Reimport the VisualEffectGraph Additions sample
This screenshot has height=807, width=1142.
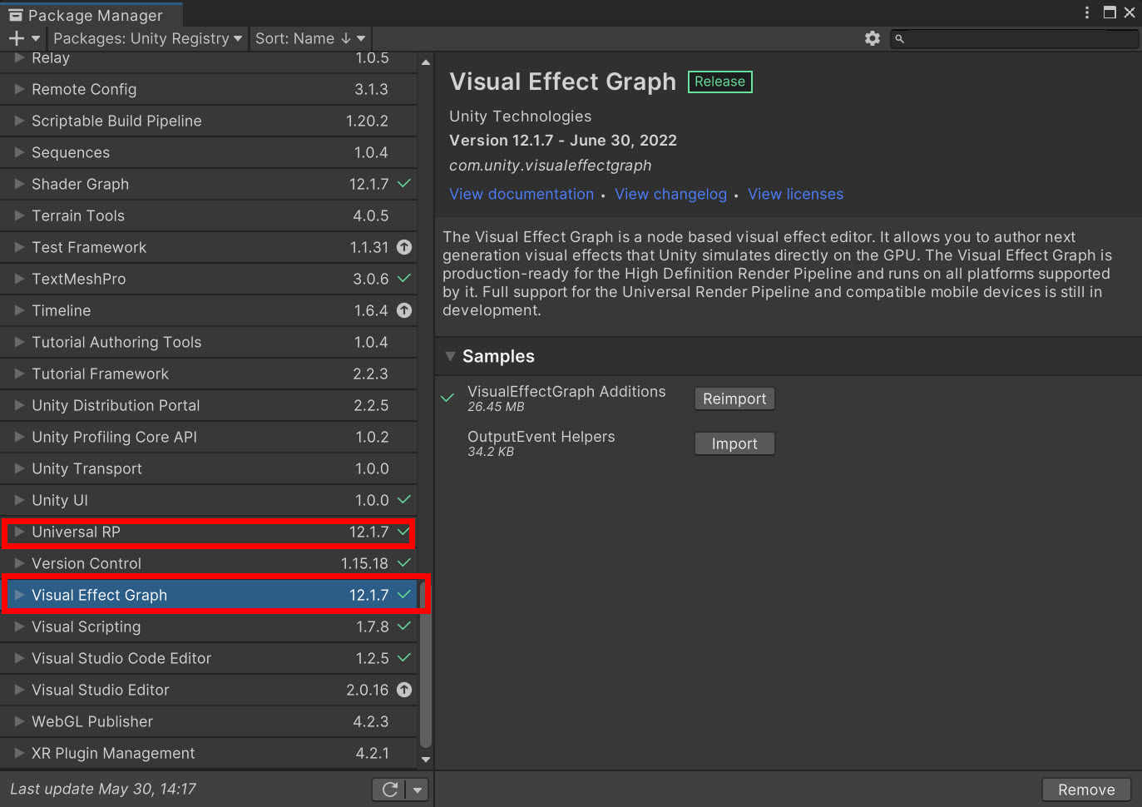tap(734, 399)
